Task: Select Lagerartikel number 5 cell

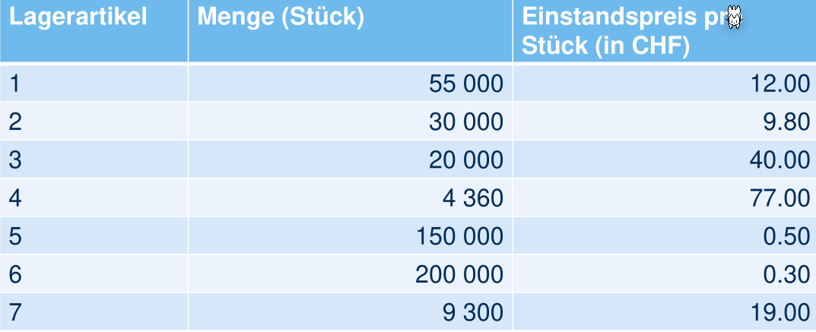Action: (x=15, y=236)
